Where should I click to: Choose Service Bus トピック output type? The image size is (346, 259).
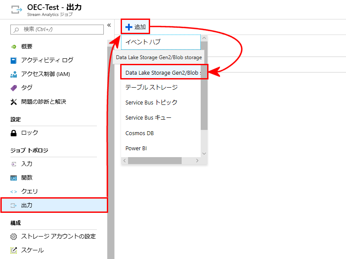(161, 102)
